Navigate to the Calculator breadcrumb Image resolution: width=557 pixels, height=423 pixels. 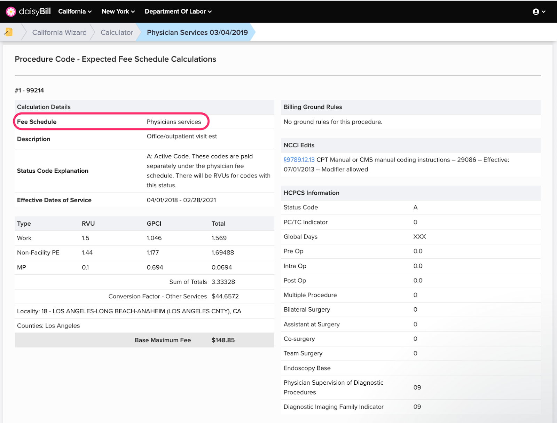click(117, 32)
